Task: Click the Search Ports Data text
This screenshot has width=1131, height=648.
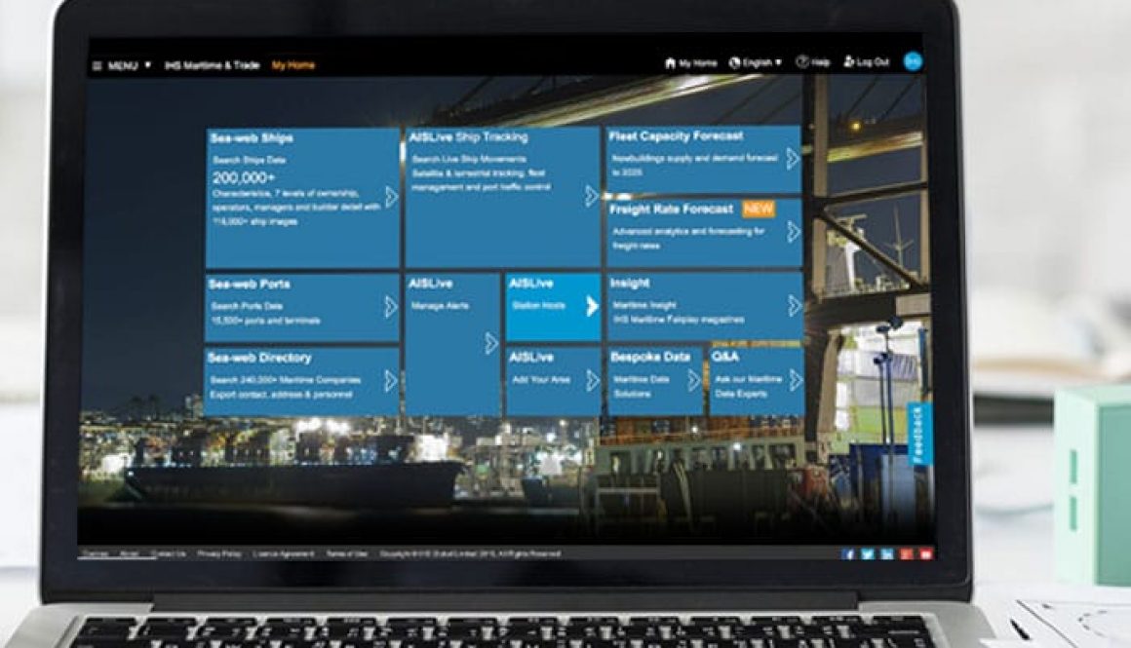Action: coord(247,306)
